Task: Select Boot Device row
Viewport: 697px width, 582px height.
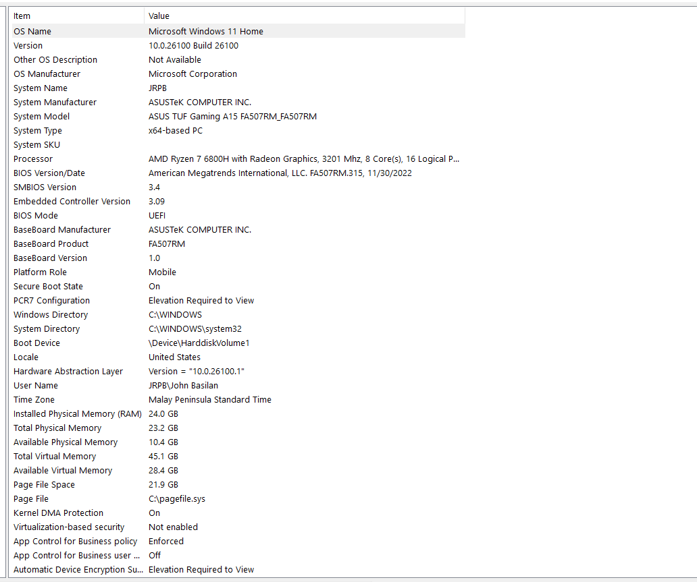Action: [237, 343]
